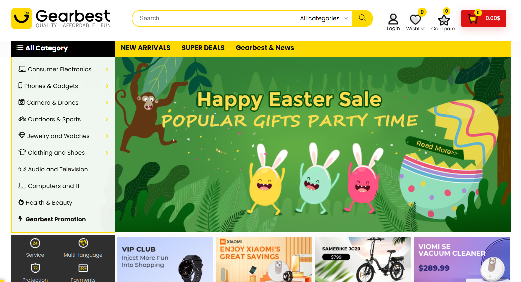Open the NEW ARRIVALS menu item
521x282 pixels.
[146, 48]
